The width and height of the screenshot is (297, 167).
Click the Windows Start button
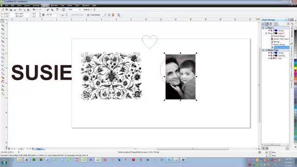click(4, 162)
